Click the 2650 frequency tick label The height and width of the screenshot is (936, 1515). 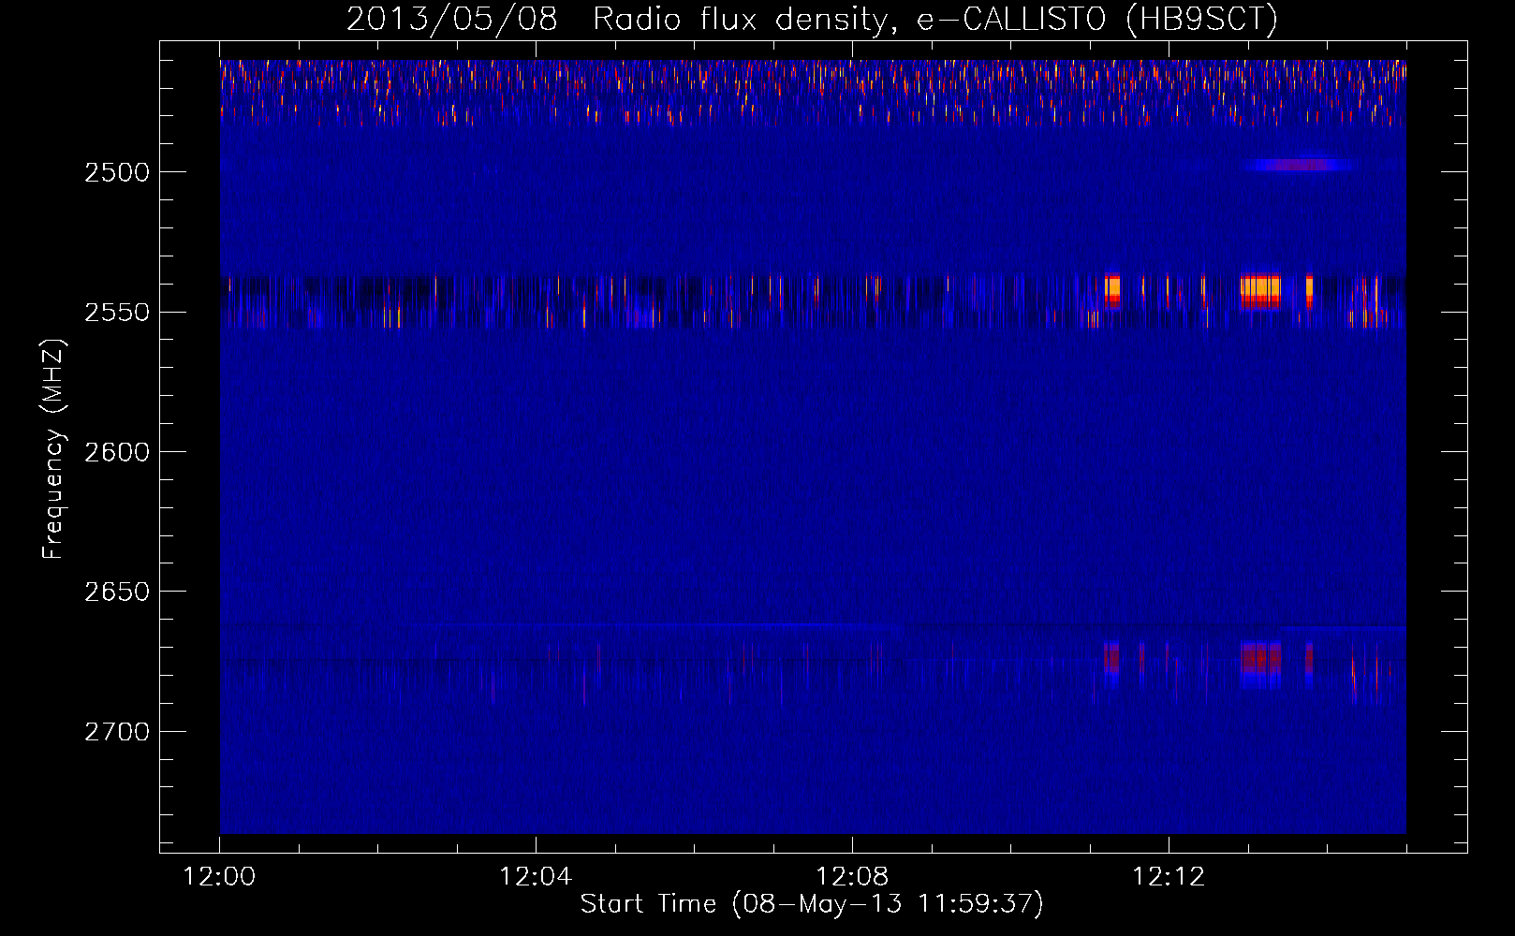[116, 592]
